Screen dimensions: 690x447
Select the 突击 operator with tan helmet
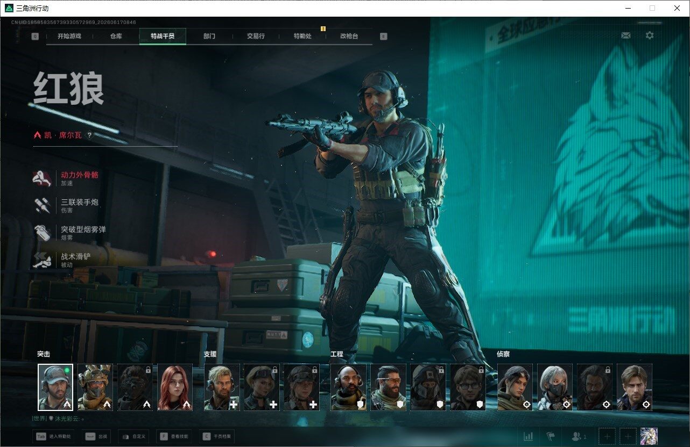95,387
